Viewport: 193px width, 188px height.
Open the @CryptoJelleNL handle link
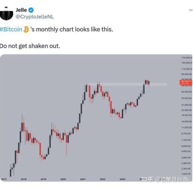coord(35,17)
